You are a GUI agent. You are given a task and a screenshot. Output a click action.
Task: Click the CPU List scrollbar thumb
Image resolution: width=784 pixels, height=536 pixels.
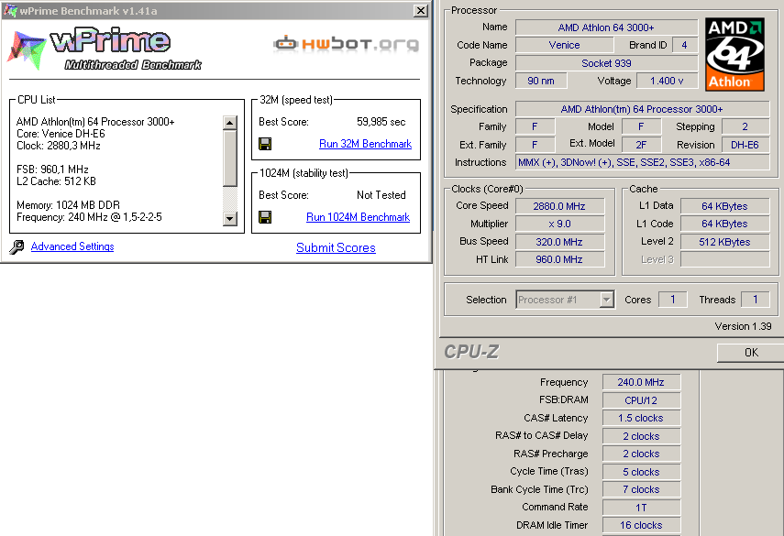tap(230, 158)
